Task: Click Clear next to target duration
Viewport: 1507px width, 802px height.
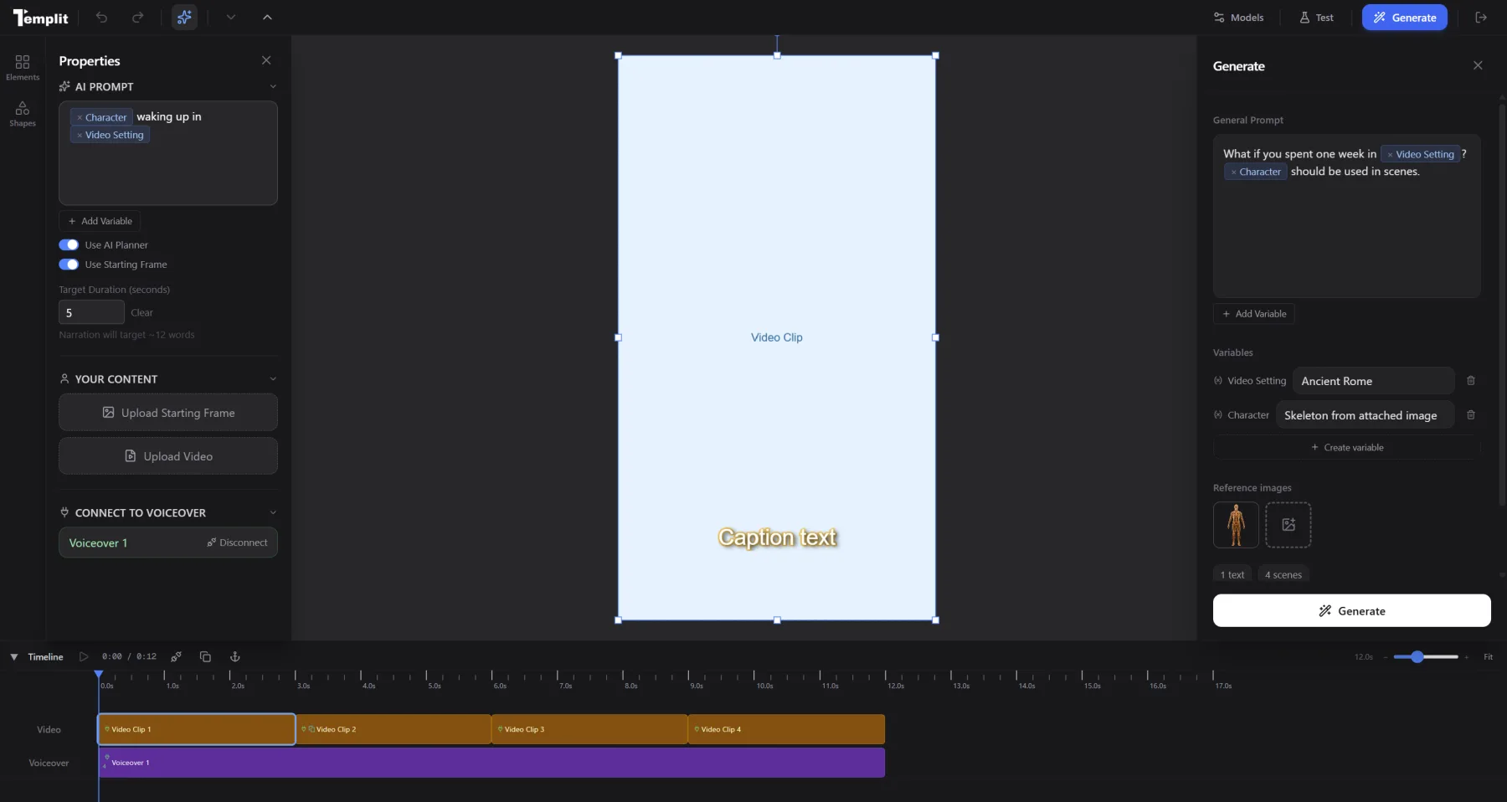Action: pos(141,312)
